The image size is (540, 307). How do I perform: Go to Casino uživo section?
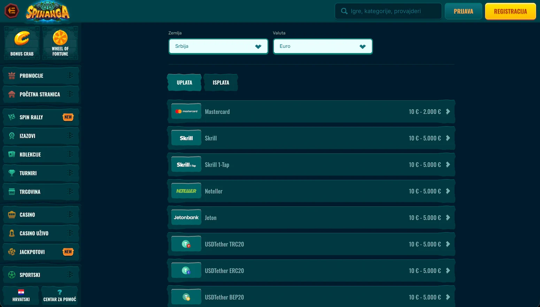click(41, 233)
